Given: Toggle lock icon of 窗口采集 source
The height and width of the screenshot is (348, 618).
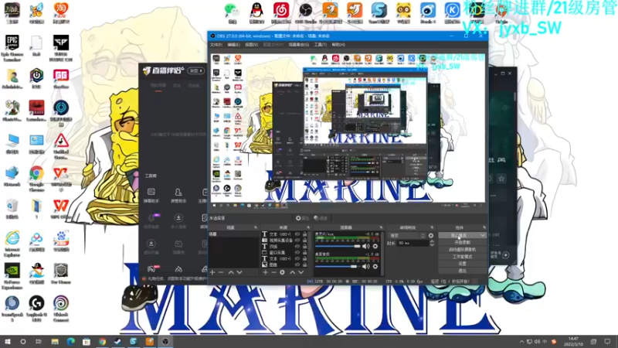Looking at the screenshot, I should pyautogui.click(x=304, y=253).
